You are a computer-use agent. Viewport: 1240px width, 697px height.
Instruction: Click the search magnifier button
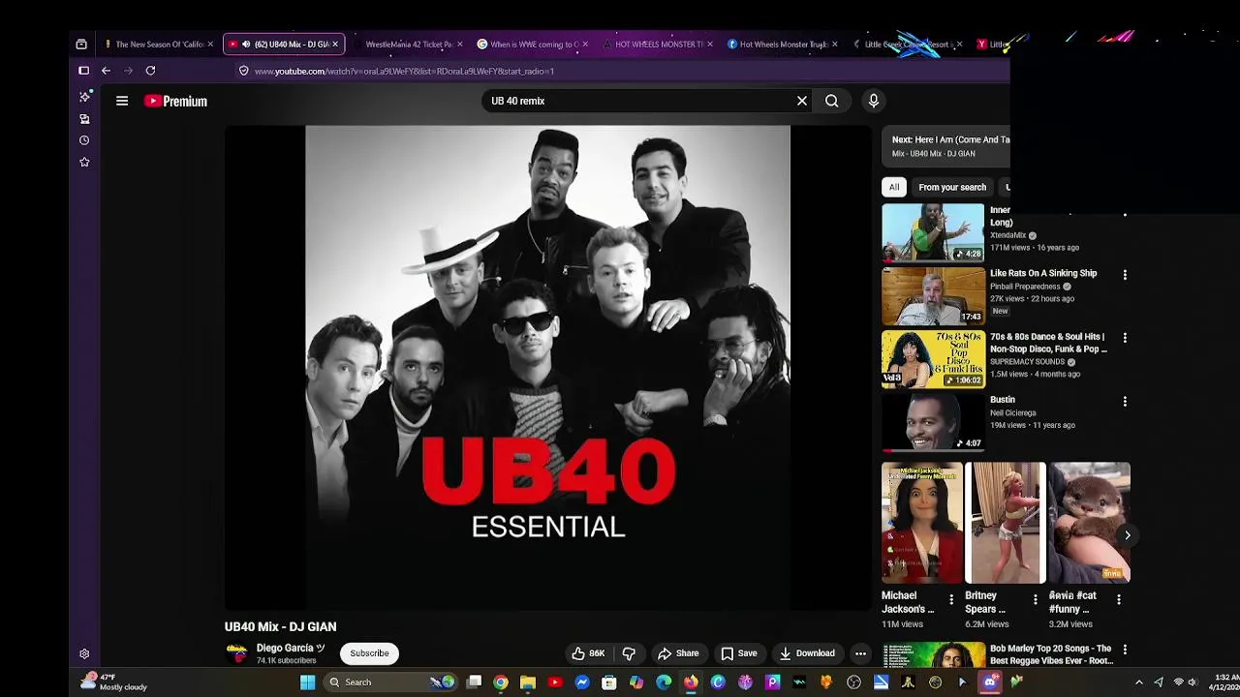(832, 101)
